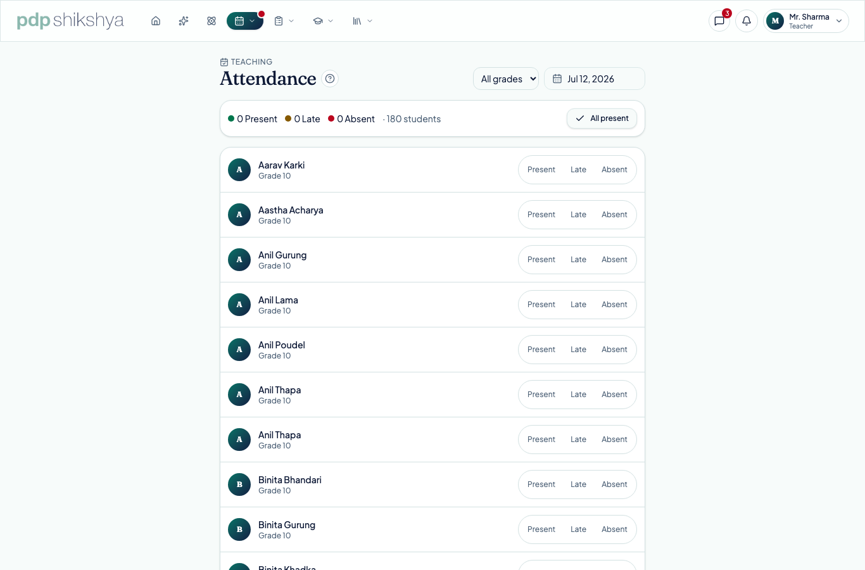Open the Jul 12, 2026 date picker
Screen dimensions: 865x570
click(x=595, y=79)
